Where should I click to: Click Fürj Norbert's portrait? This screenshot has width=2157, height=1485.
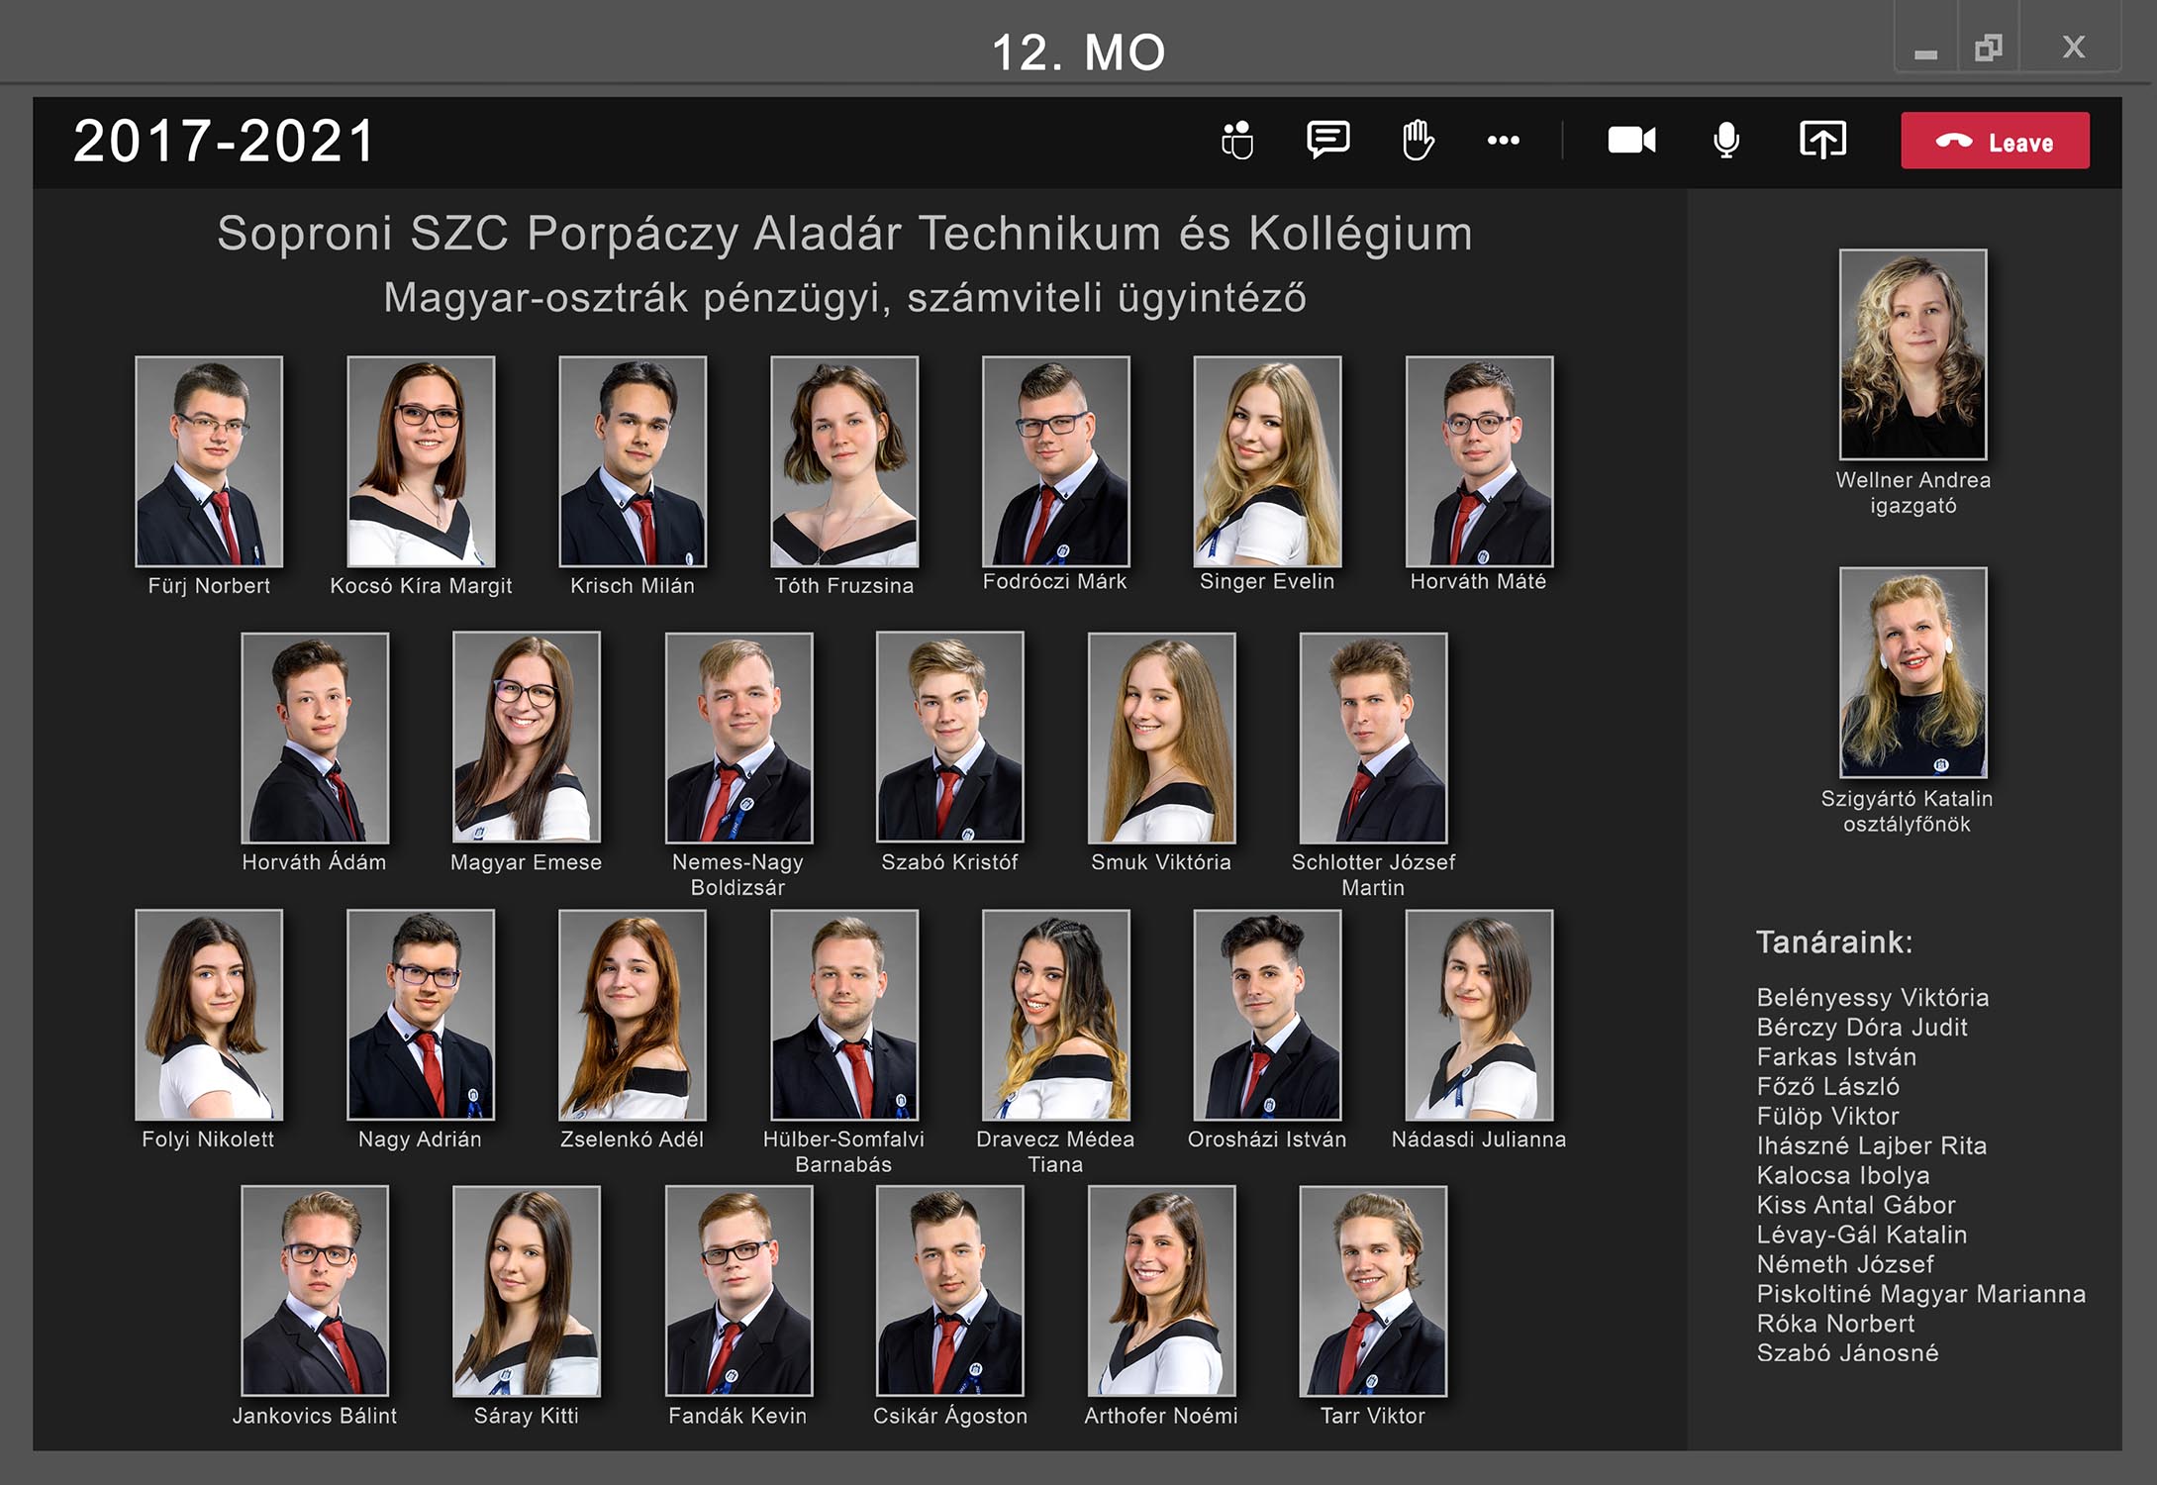pos(209,461)
